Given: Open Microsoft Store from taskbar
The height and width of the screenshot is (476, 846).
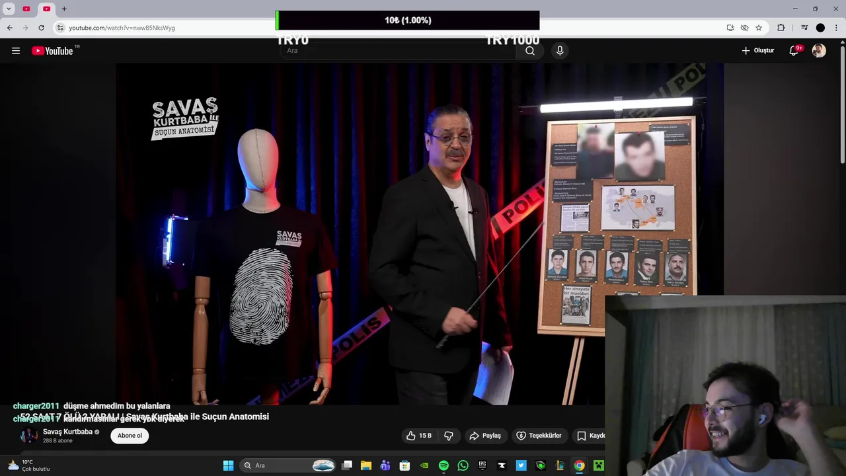Looking at the screenshot, I should point(404,465).
